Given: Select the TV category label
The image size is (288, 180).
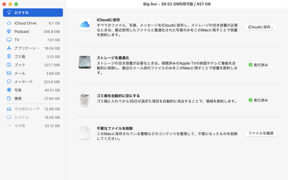Looking at the screenshot, I should (x=17, y=40).
